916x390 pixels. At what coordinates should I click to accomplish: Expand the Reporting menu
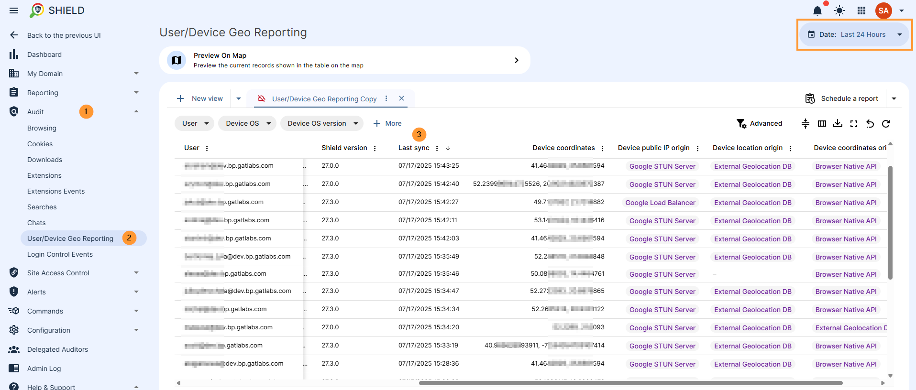tap(74, 93)
